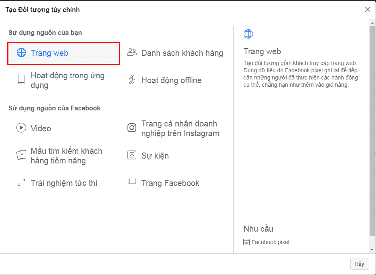Select Hoạt động trong ứng dụng option
Screen dimensions: 376x275
coord(61,80)
